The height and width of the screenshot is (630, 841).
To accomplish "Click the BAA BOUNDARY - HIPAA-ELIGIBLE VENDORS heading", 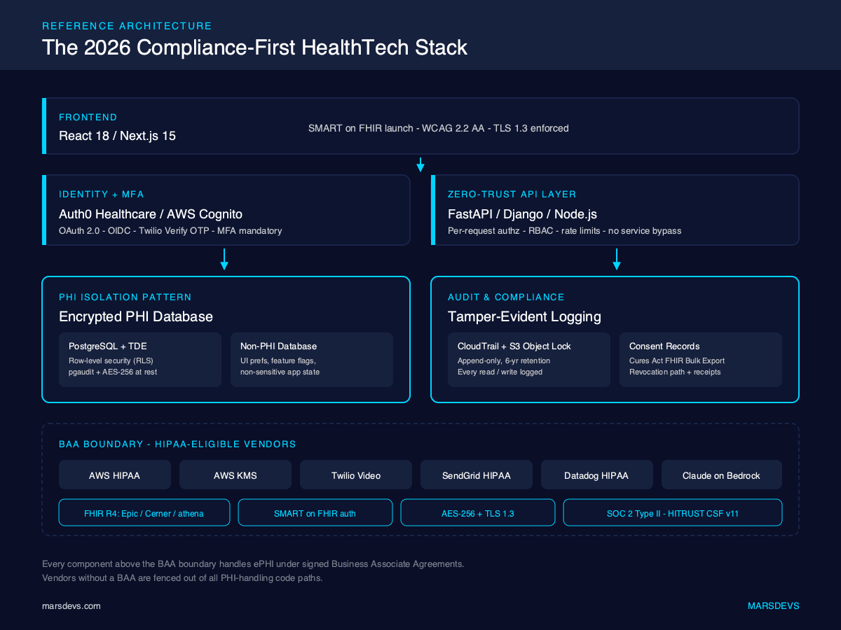I will pyautogui.click(x=177, y=444).
